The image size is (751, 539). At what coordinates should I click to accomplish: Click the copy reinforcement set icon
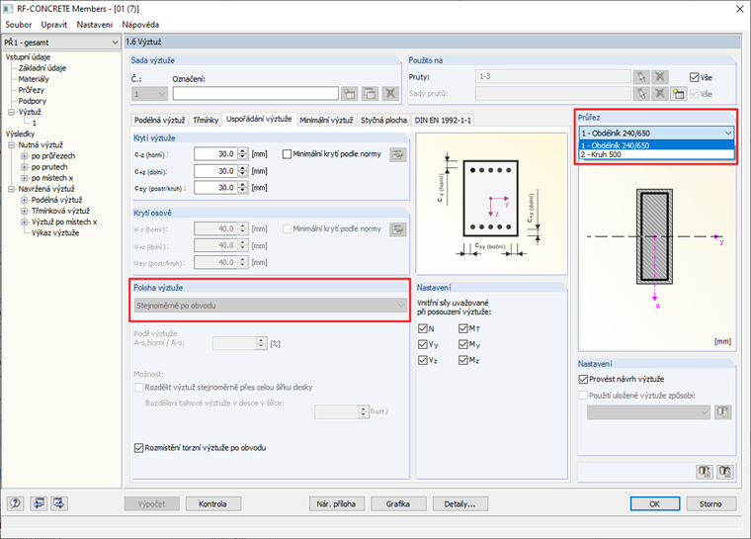click(370, 94)
